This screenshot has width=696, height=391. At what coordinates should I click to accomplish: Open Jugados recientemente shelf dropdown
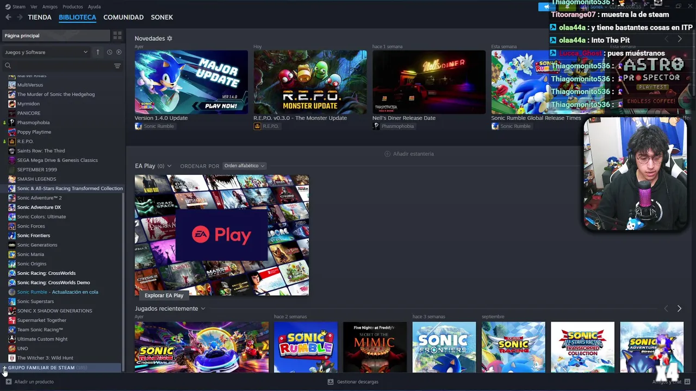pyautogui.click(x=203, y=308)
